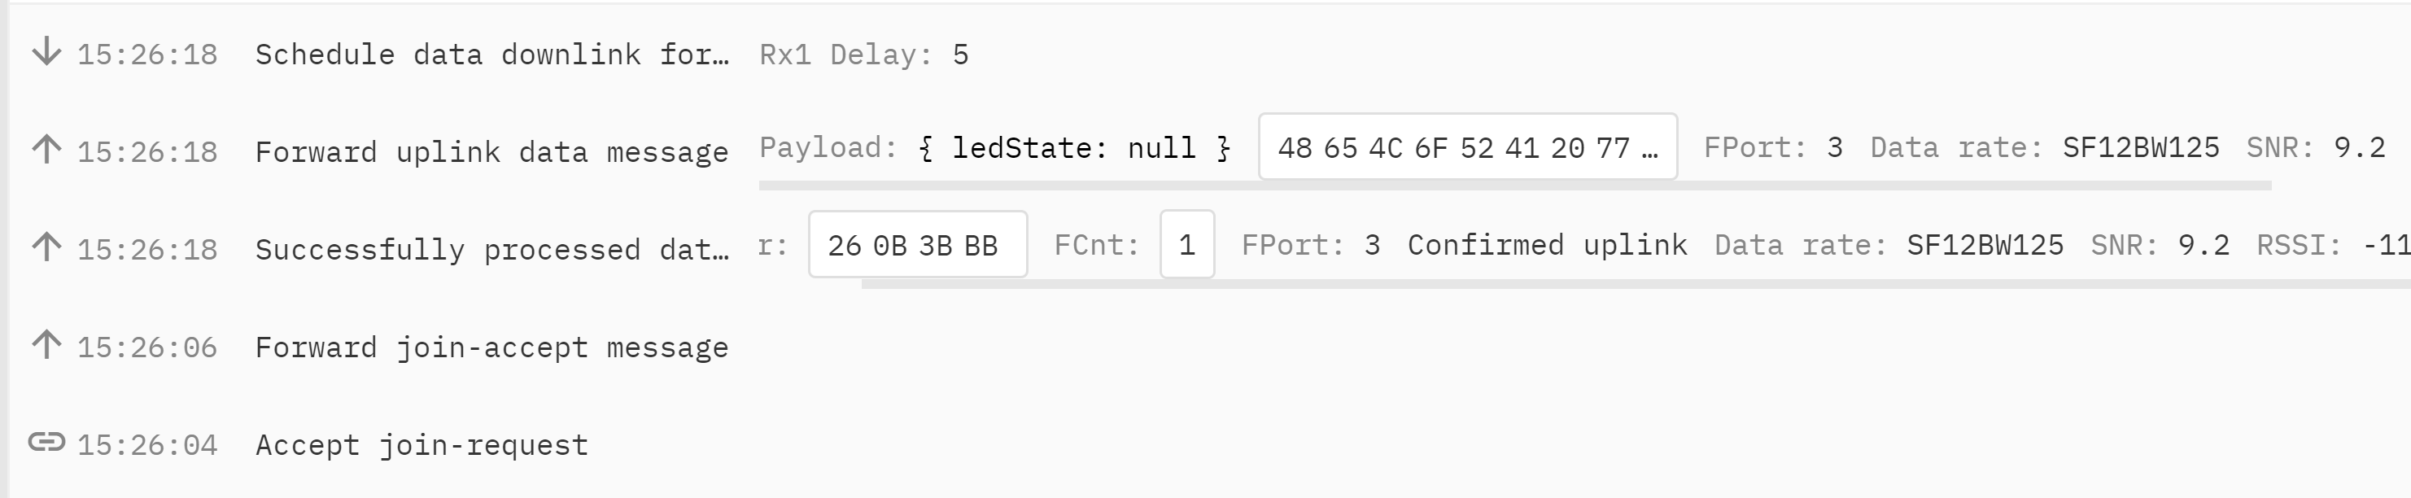Click the 15:26:06 timestamp

tap(147, 347)
